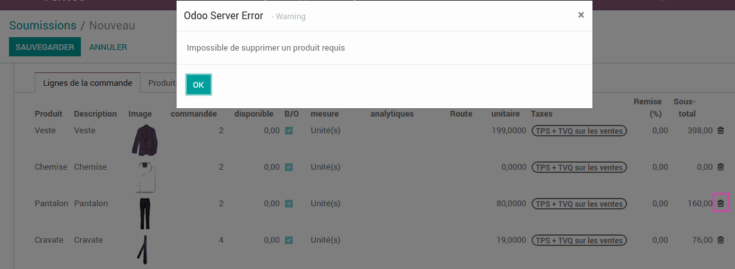Screen dimensions: 735x269
Task: Click OK in the warning dialog
Action: pos(198,85)
